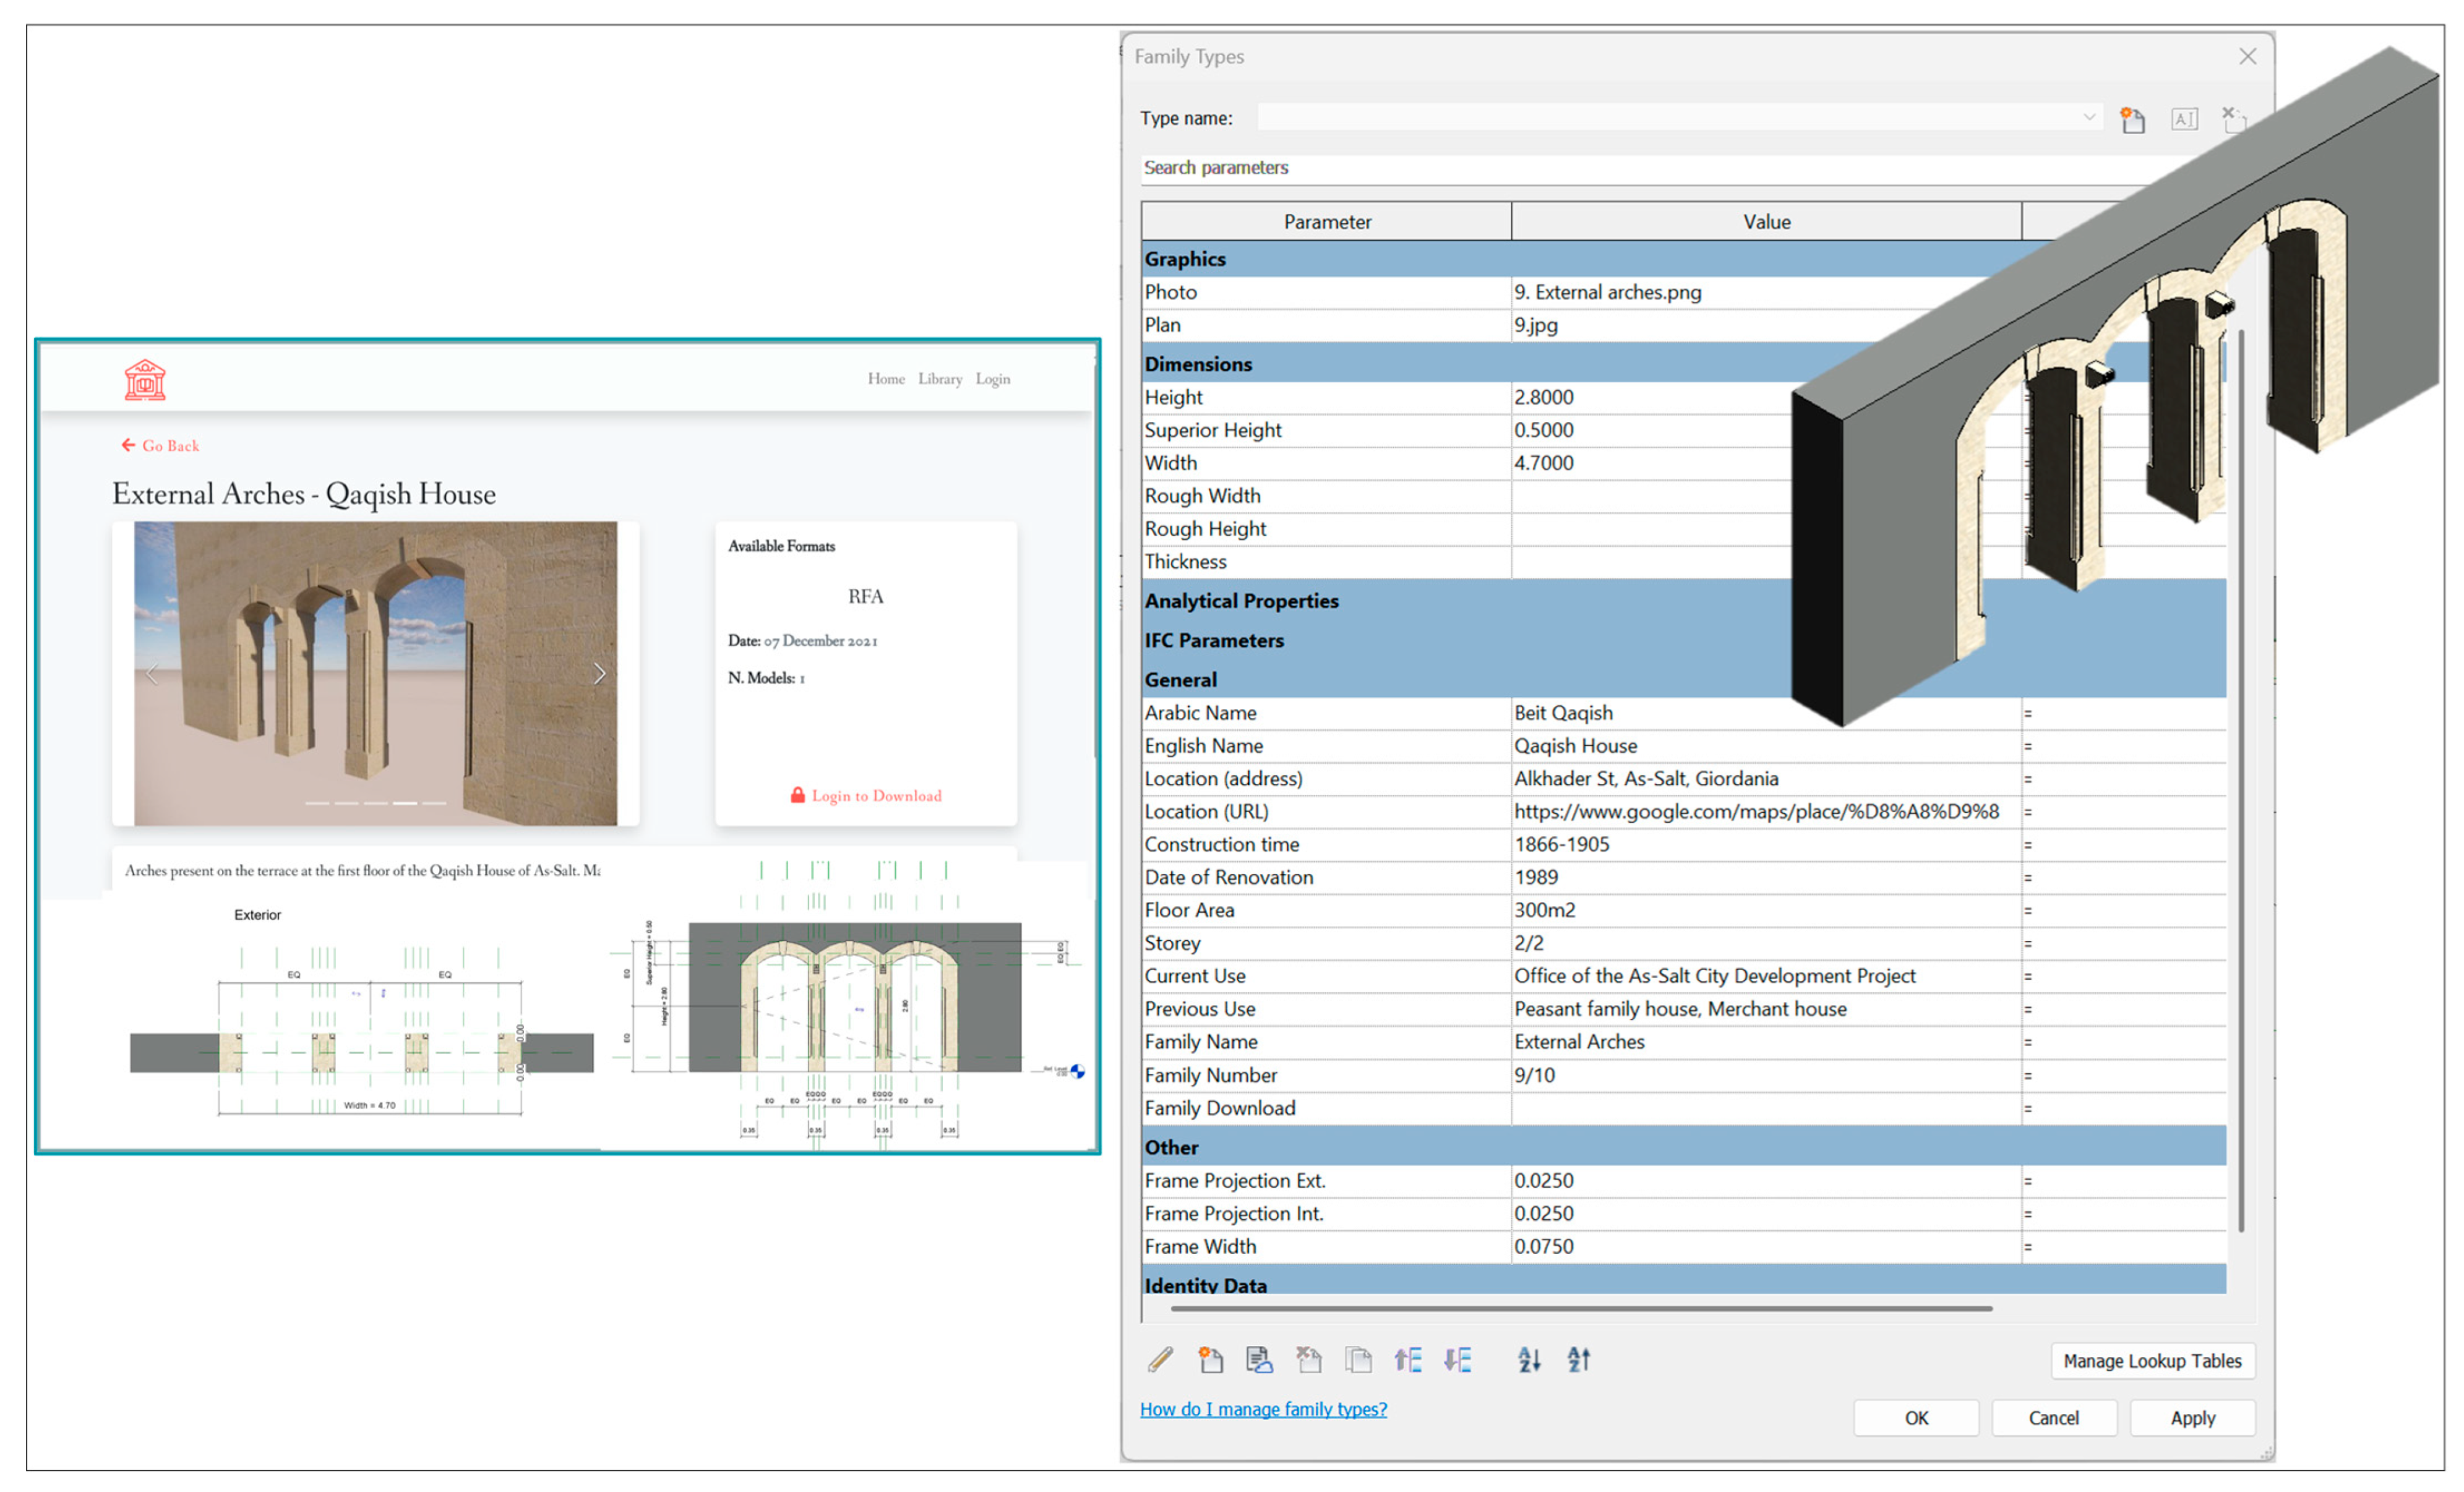
Task: Open the Home menu item on the website
Action: 885,379
